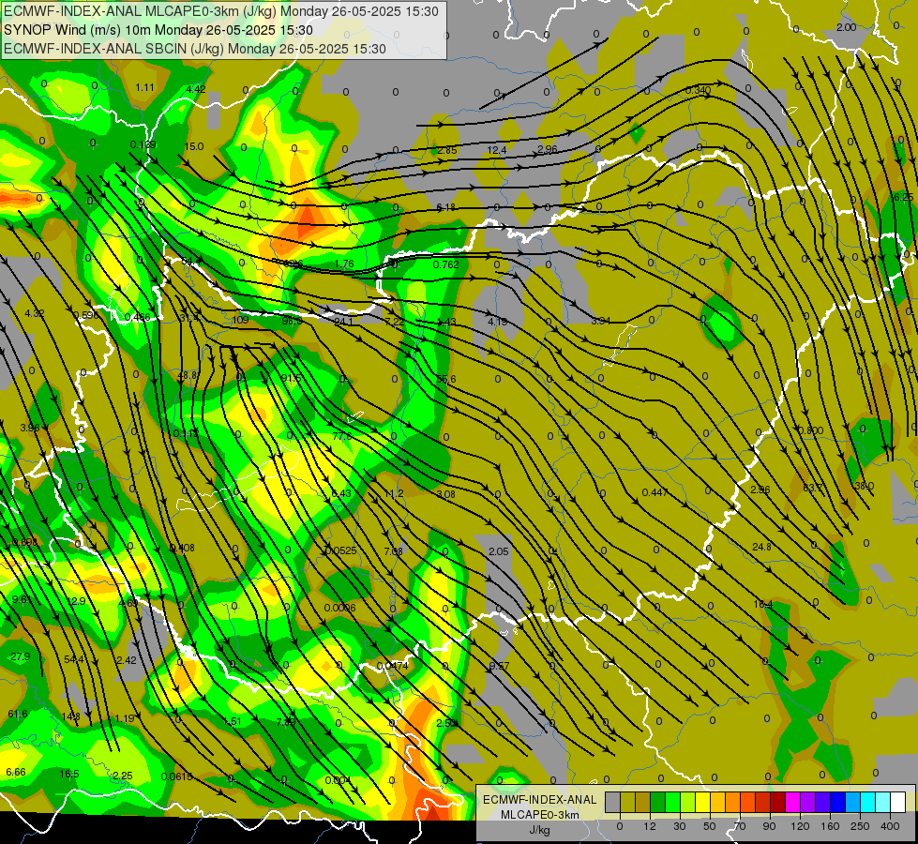Click the bright green legend swatch
918x844 pixels.
click(x=672, y=803)
